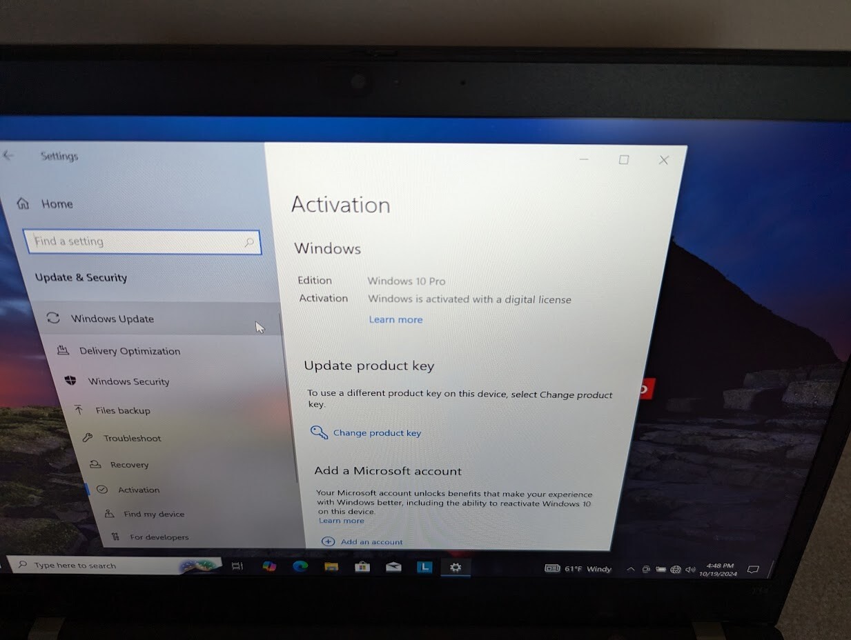
Task: Open Task View on the taskbar
Action: click(237, 566)
